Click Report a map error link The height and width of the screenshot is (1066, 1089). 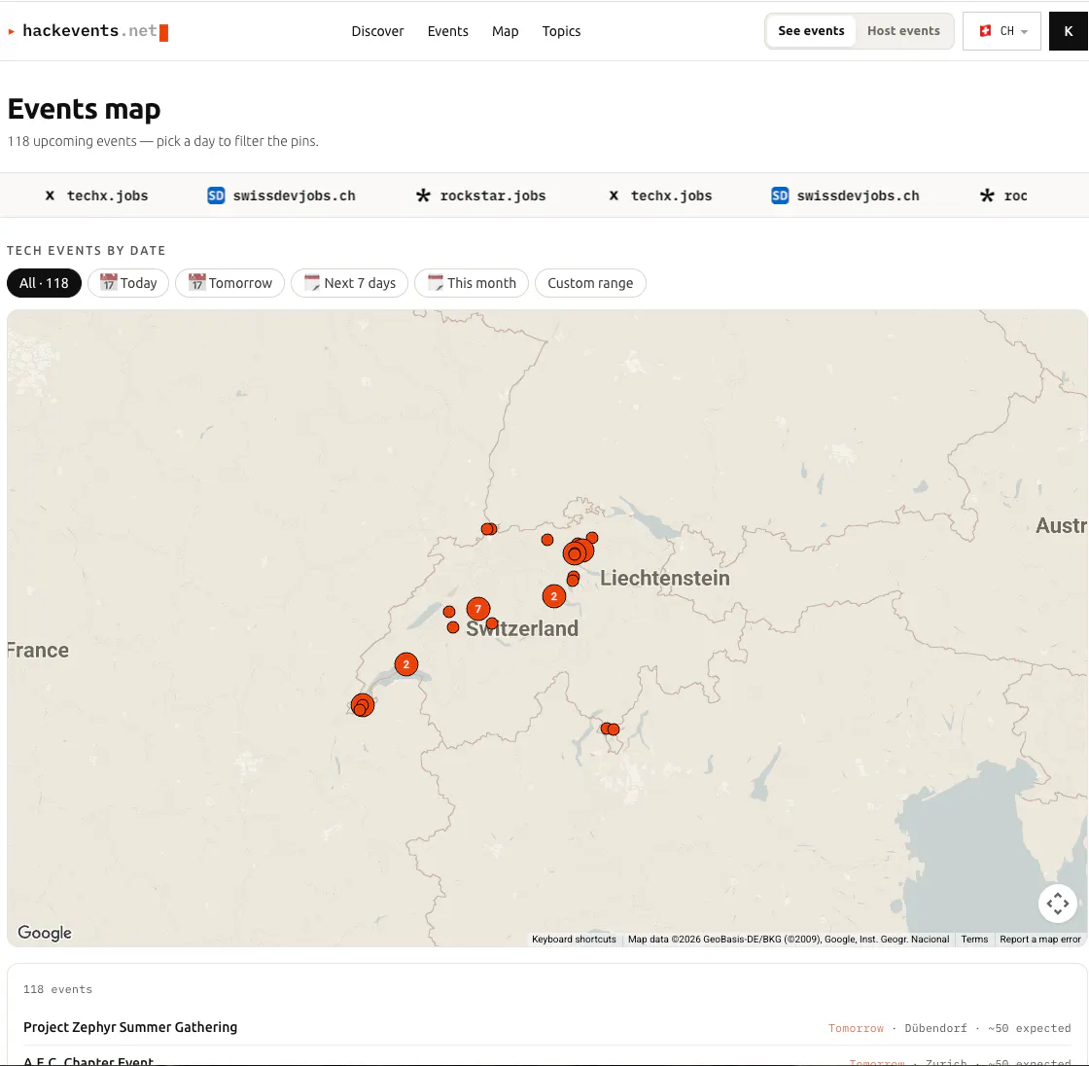point(1039,939)
